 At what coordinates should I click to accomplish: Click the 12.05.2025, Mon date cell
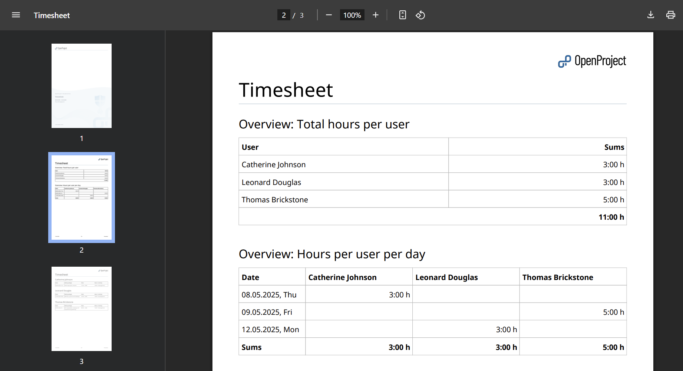tap(270, 329)
